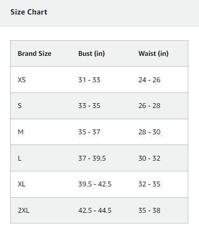Click the 31 - 33 bust value

(89, 80)
